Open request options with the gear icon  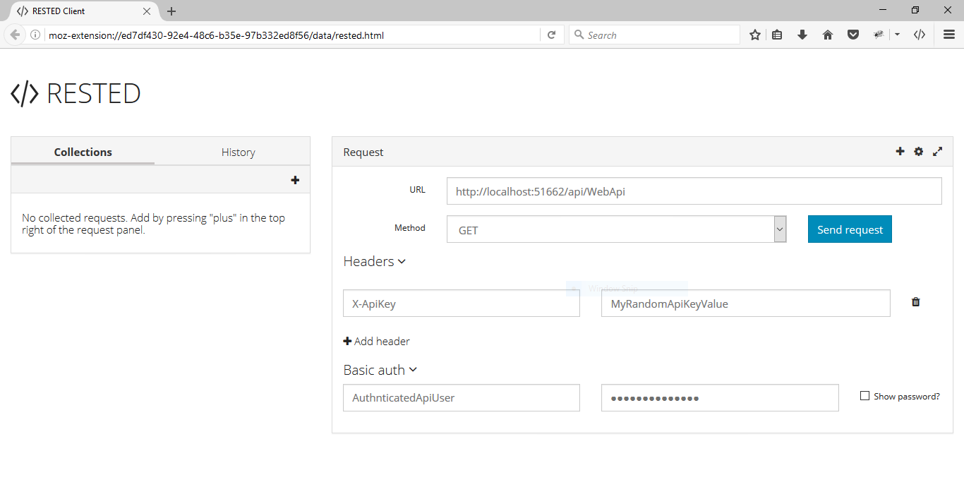coord(918,152)
